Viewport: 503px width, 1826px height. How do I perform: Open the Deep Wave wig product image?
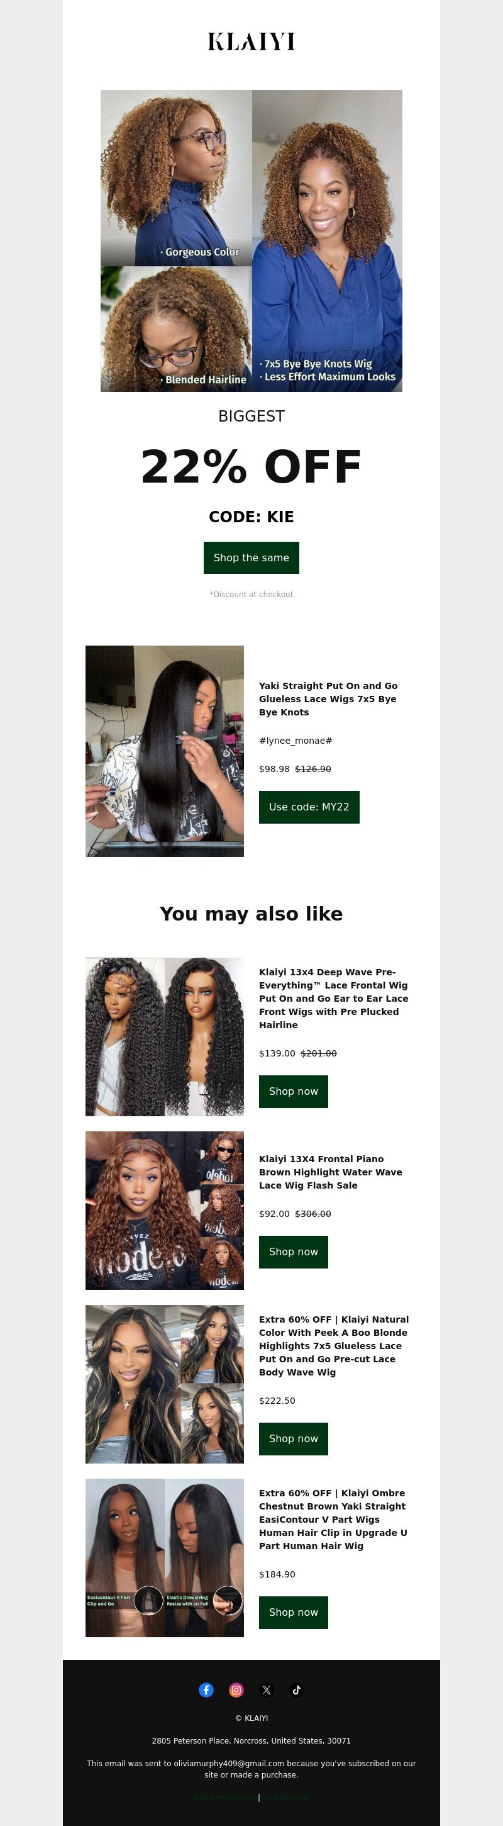pyautogui.click(x=164, y=1037)
